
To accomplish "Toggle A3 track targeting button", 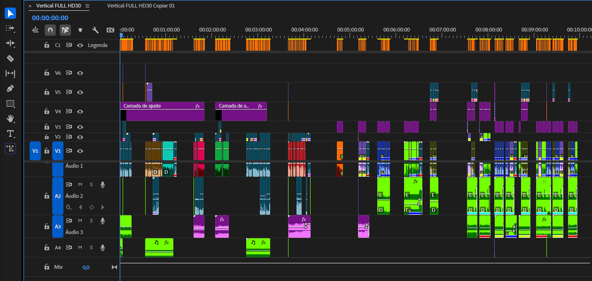I will [58, 227].
